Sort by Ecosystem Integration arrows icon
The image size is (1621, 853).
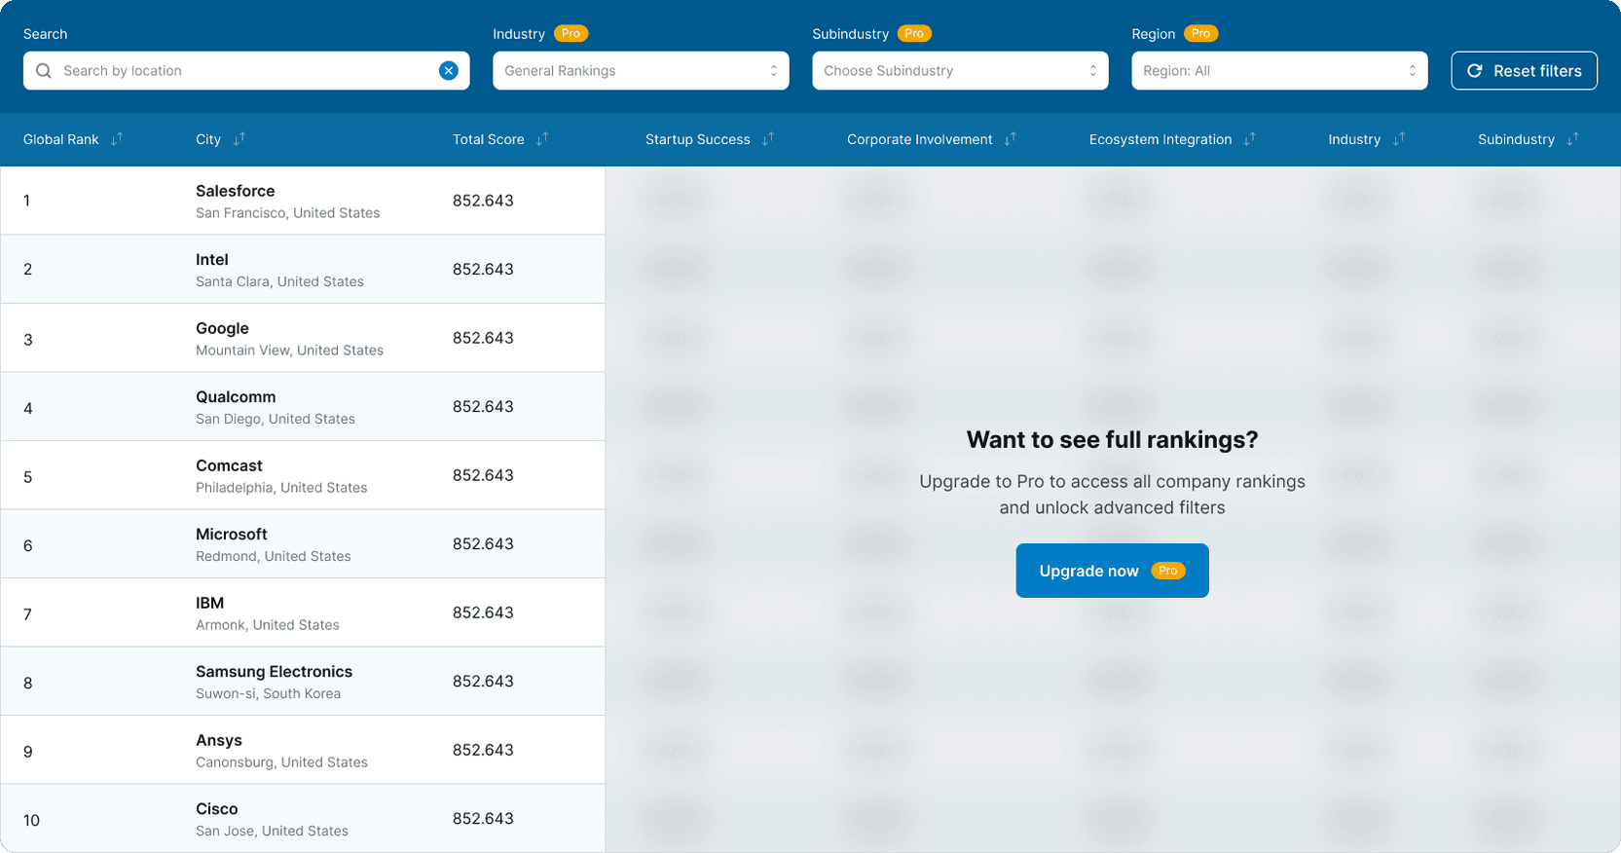coord(1250,139)
